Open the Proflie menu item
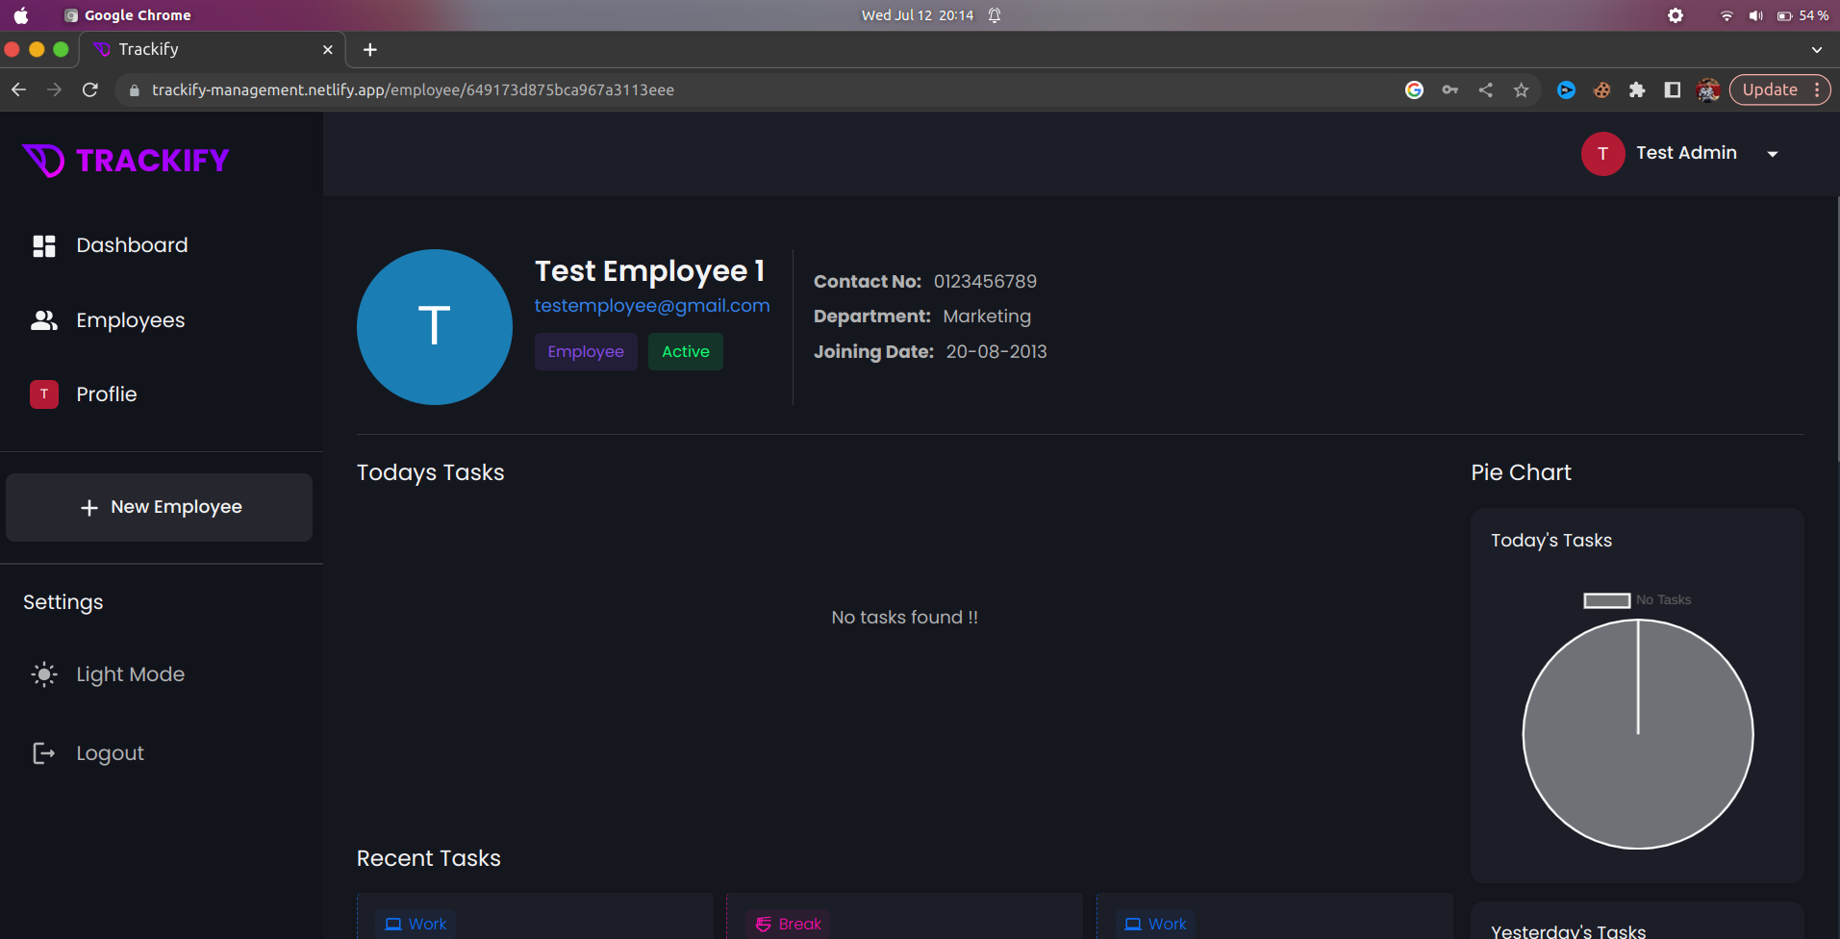The height and width of the screenshot is (939, 1840). tap(106, 394)
